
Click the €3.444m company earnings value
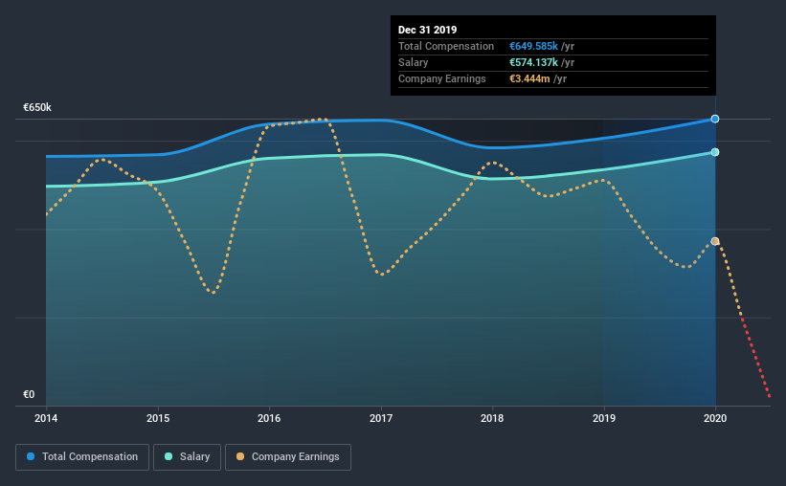(529, 78)
